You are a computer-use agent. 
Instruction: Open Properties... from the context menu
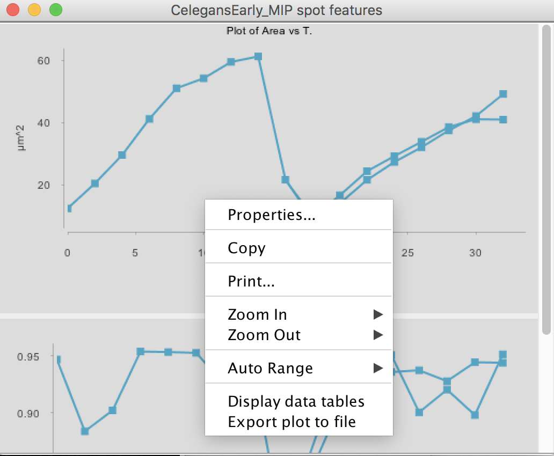(x=299, y=215)
